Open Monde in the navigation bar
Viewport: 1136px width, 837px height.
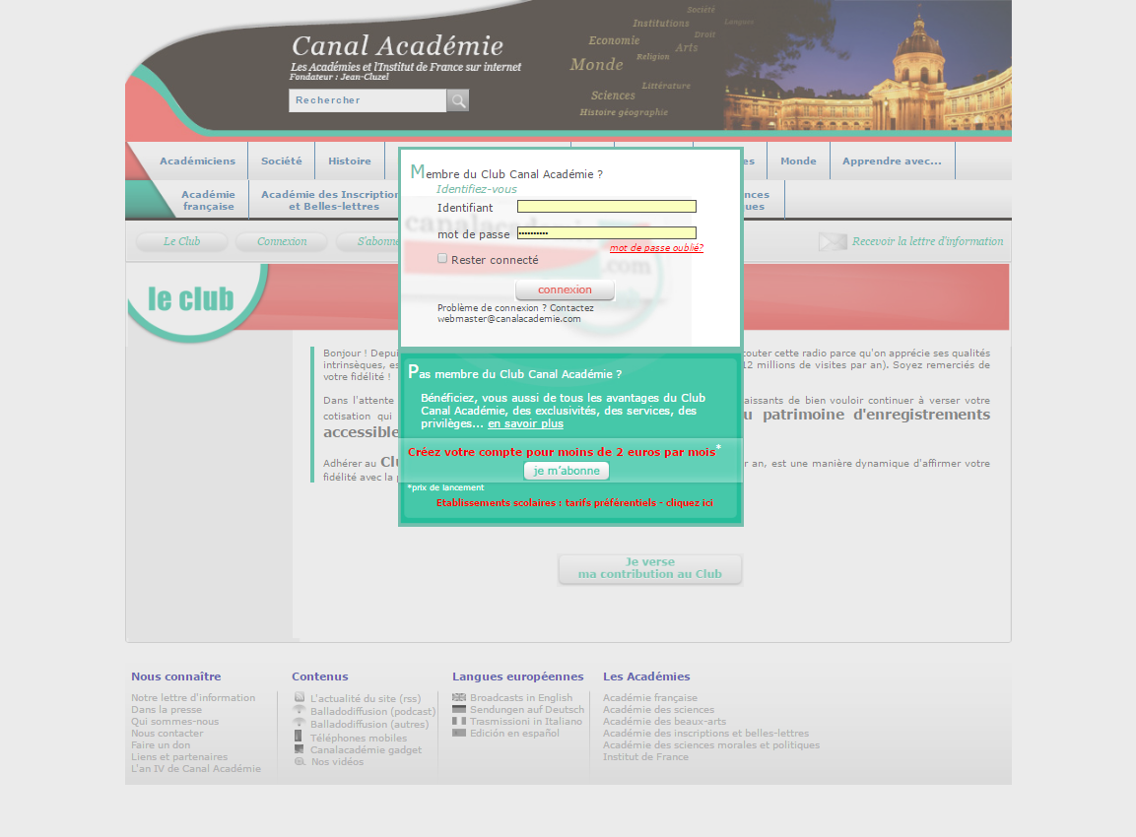pyautogui.click(x=798, y=161)
